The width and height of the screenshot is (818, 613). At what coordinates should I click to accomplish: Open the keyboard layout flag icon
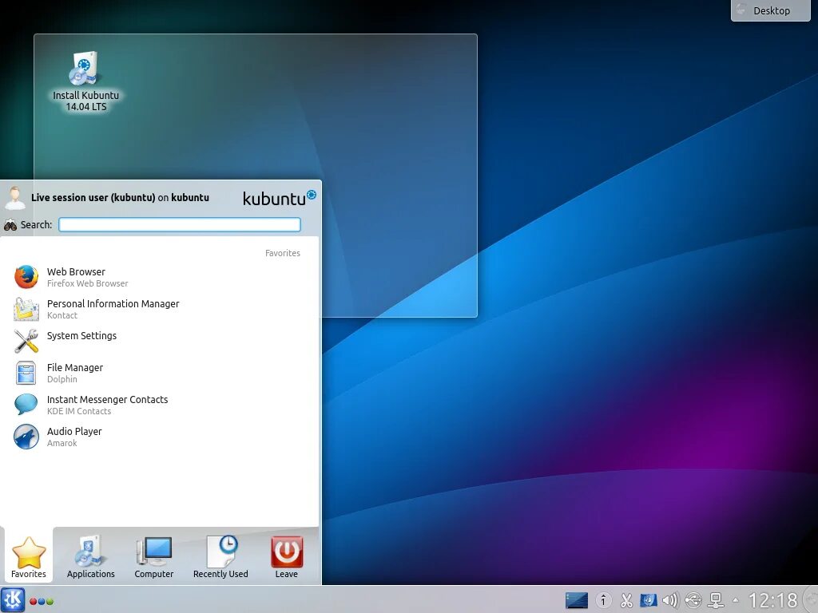point(649,600)
